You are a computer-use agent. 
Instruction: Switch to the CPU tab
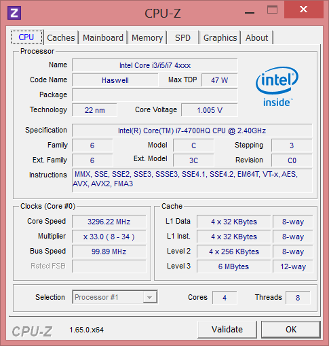26,37
